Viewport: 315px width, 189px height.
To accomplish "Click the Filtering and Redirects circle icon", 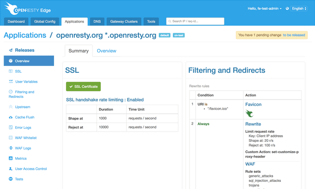I will [11, 92].
